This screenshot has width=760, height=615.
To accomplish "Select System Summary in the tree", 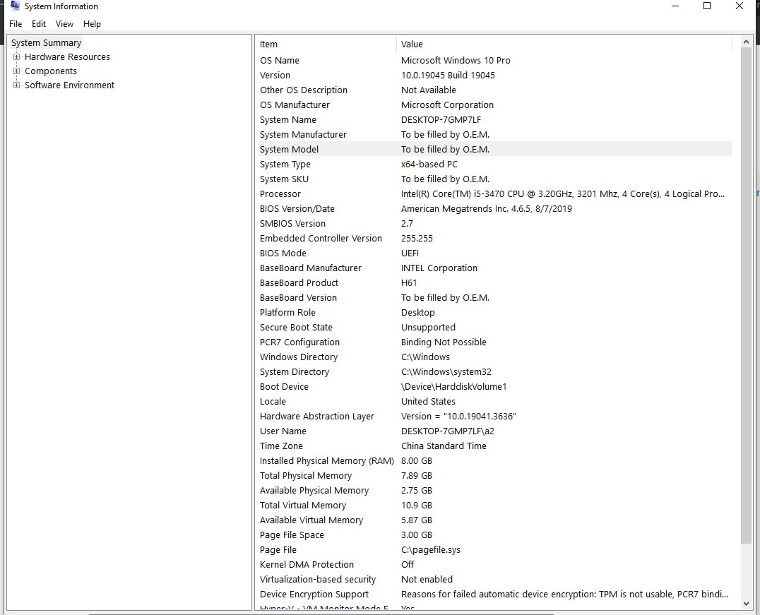I will [x=47, y=42].
